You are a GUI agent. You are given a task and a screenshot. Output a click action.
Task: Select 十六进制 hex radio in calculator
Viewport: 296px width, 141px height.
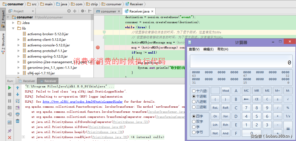coord(194,91)
